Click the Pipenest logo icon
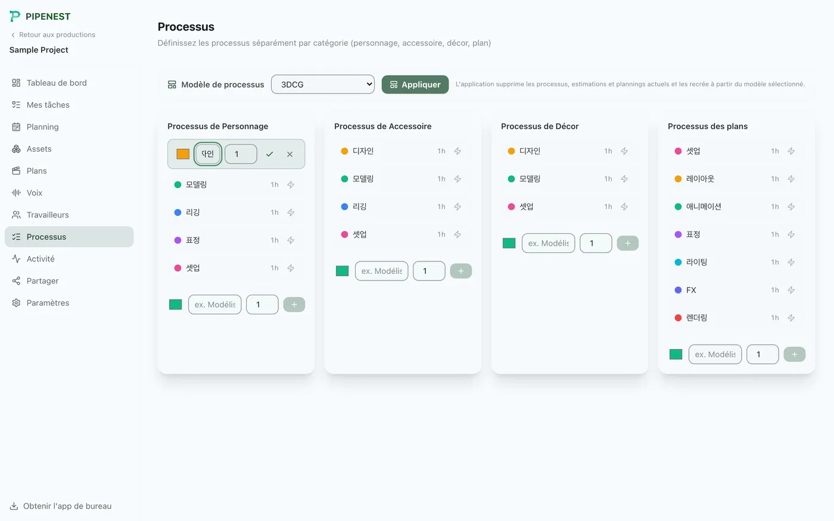This screenshot has width=834, height=521. tap(15, 16)
